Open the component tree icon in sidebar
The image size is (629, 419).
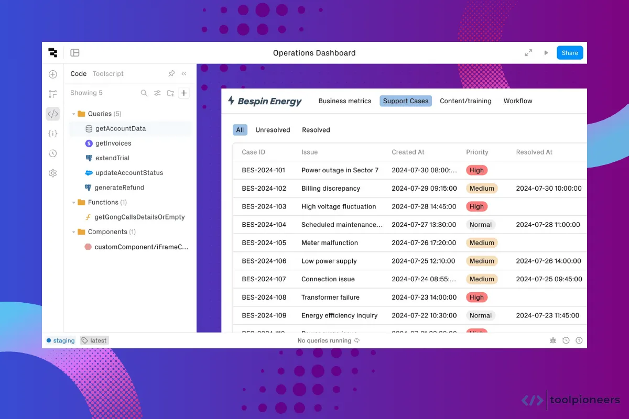tap(52, 94)
